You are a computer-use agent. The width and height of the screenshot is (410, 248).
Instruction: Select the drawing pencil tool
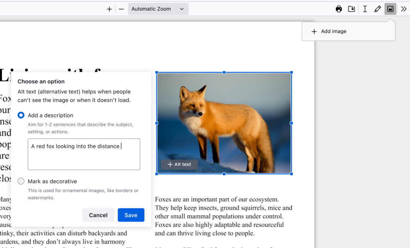tap(378, 8)
